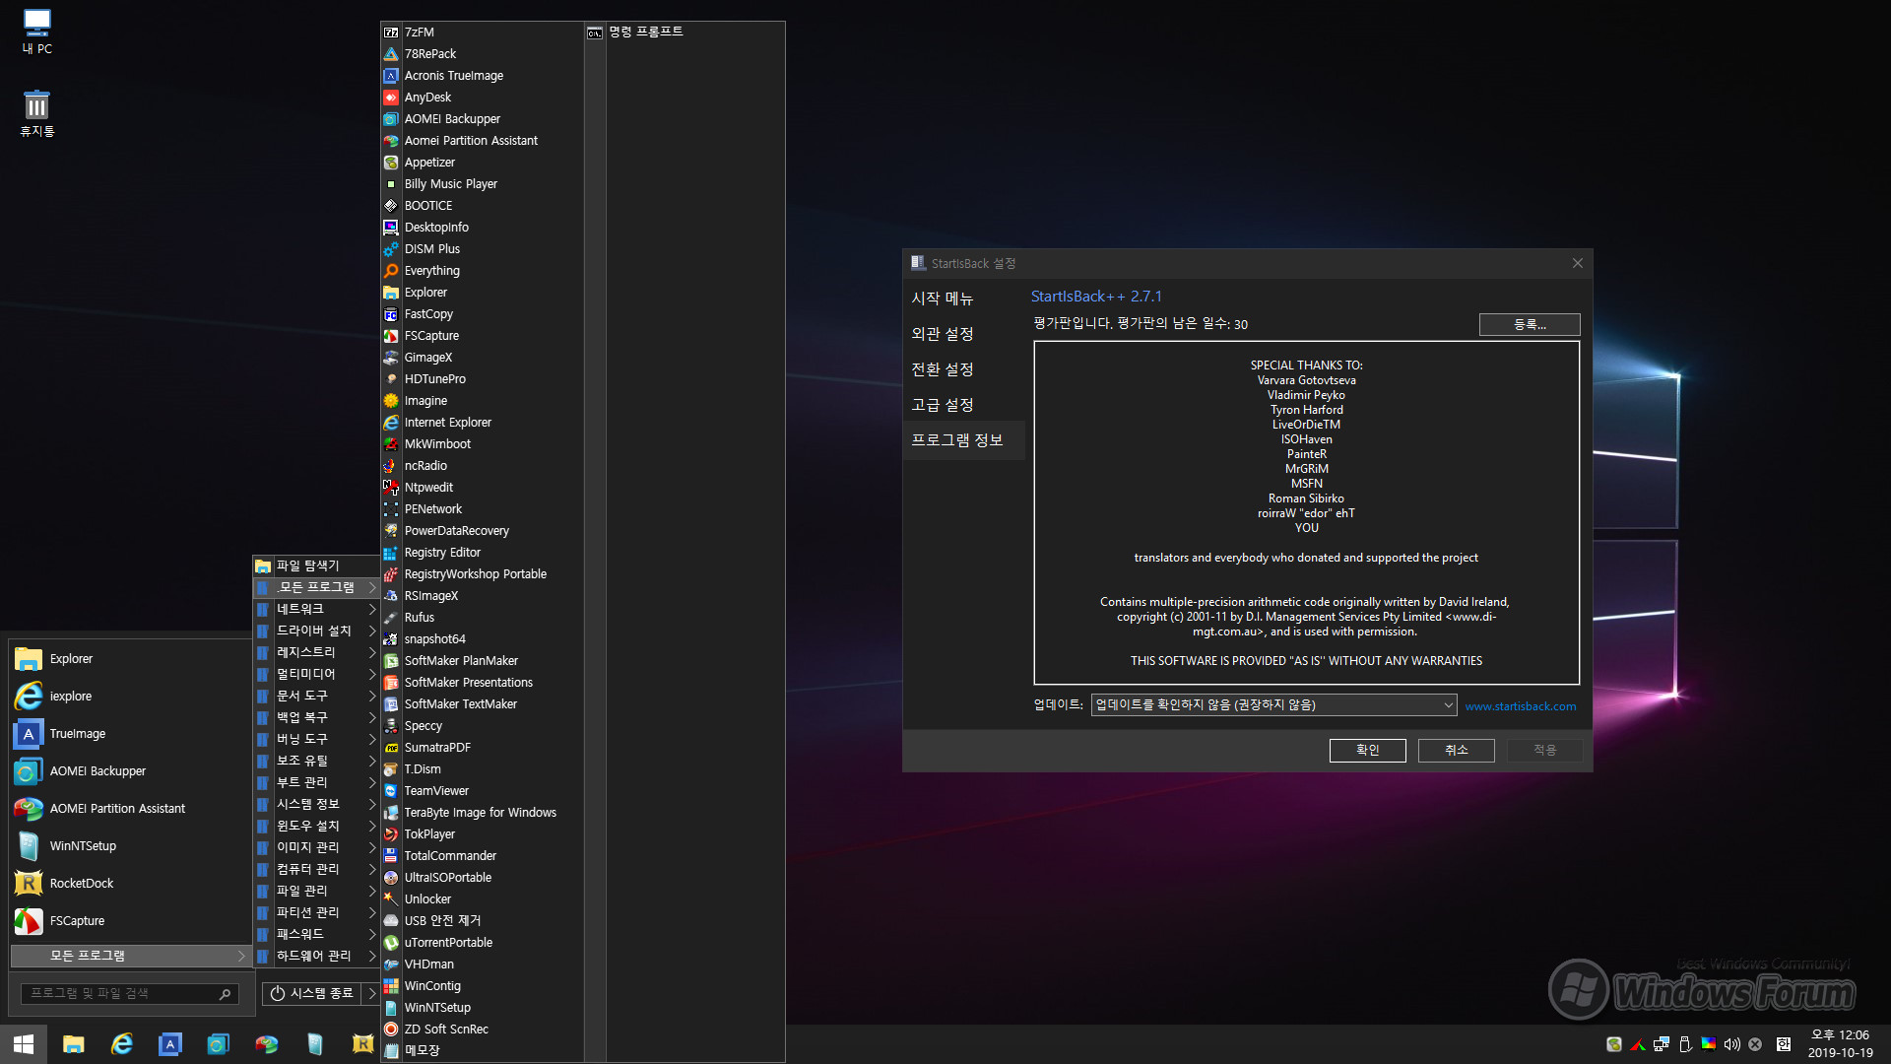1891x1064 pixels.
Task: Launch TeamViewer
Action: [x=483, y=790]
